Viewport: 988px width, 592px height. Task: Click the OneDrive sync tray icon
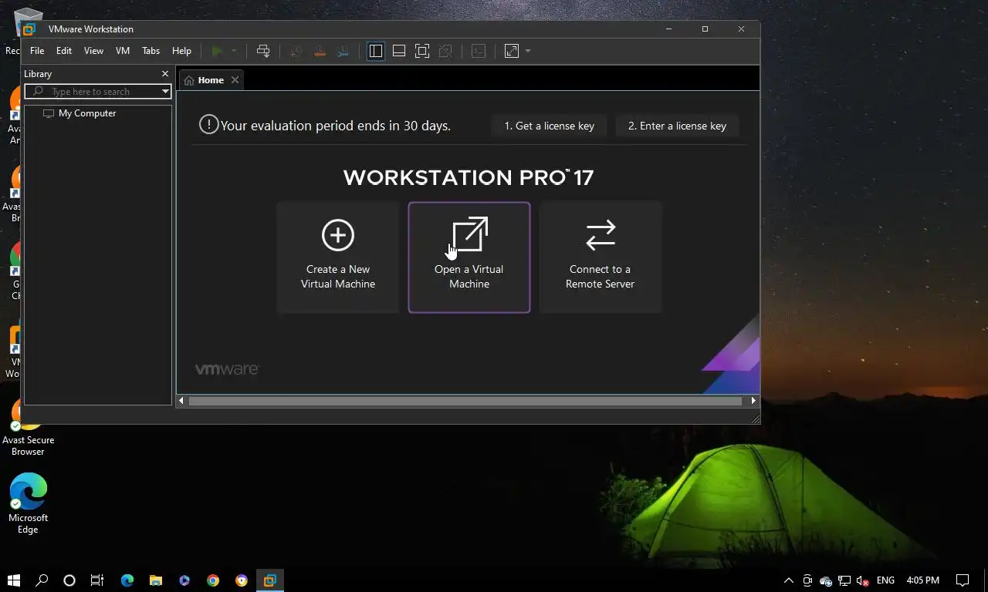pyautogui.click(x=826, y=580)
